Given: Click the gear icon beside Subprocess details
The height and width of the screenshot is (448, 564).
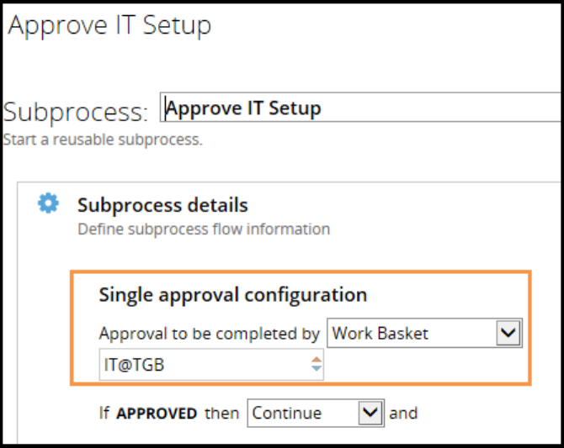Looking at the screenshot, I should point(49,203).
